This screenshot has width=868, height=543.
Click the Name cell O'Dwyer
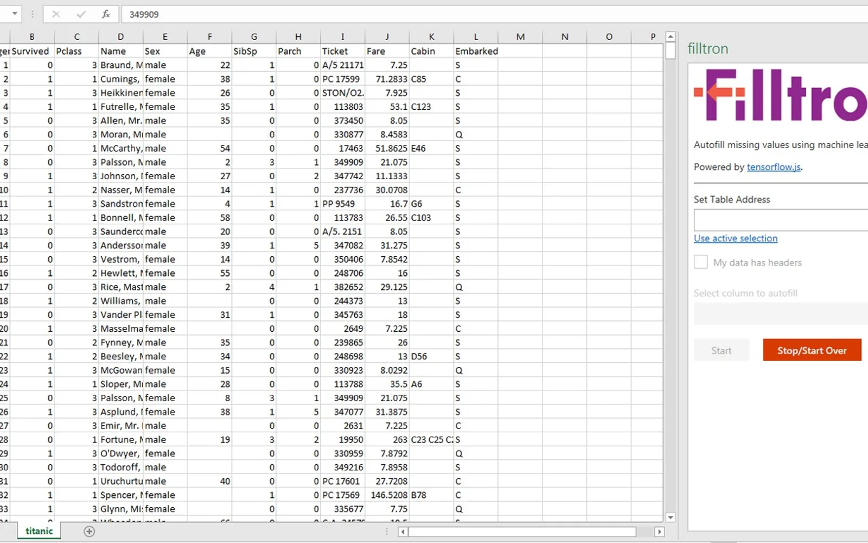(x=121, y=453)
